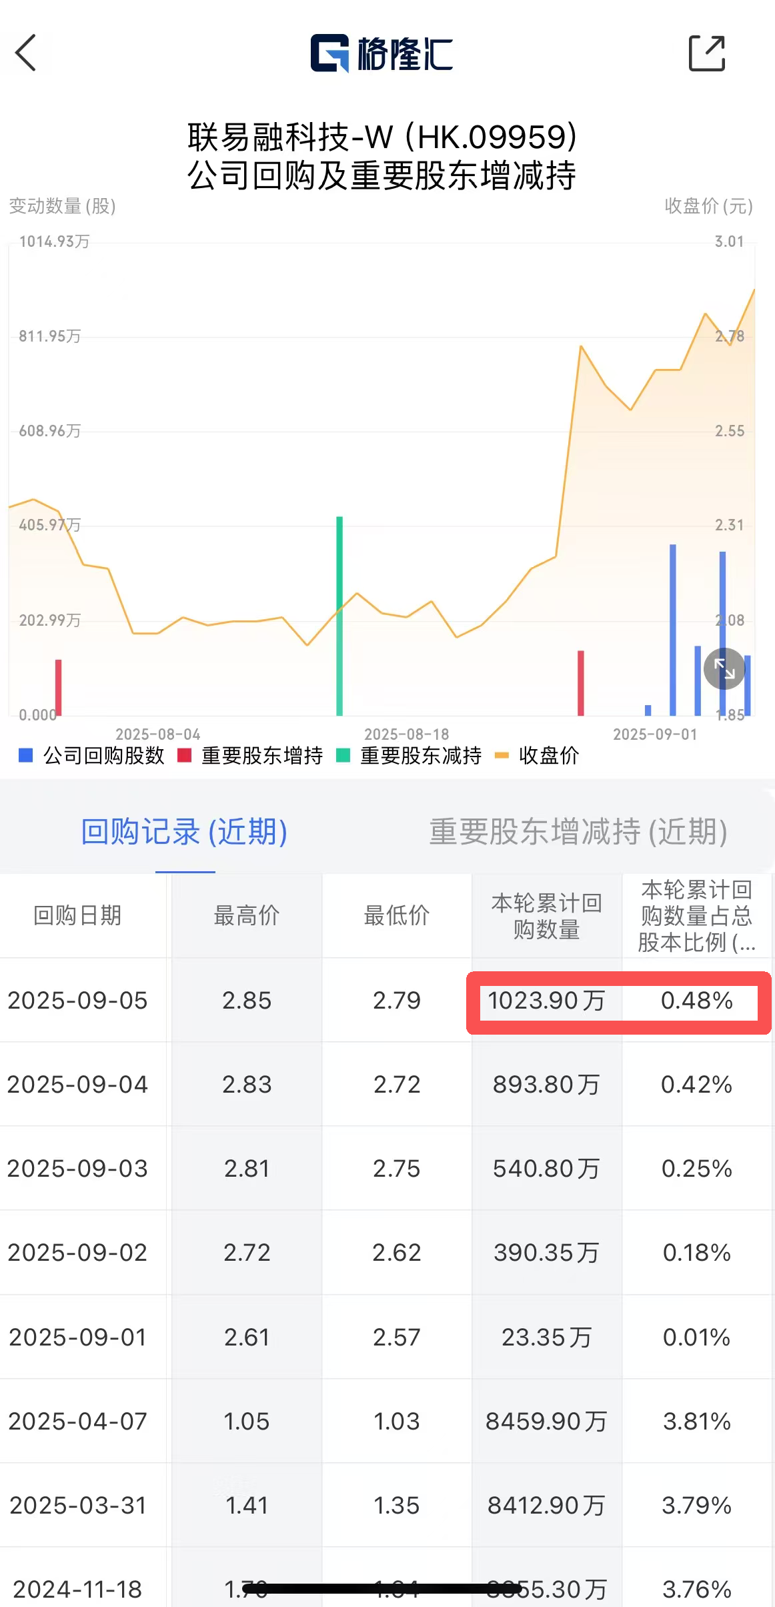Tap the 0.42% share ratio cell
Image resolution: width=775 pixels, height=1607 pixels.
(x=697, y=1085)
